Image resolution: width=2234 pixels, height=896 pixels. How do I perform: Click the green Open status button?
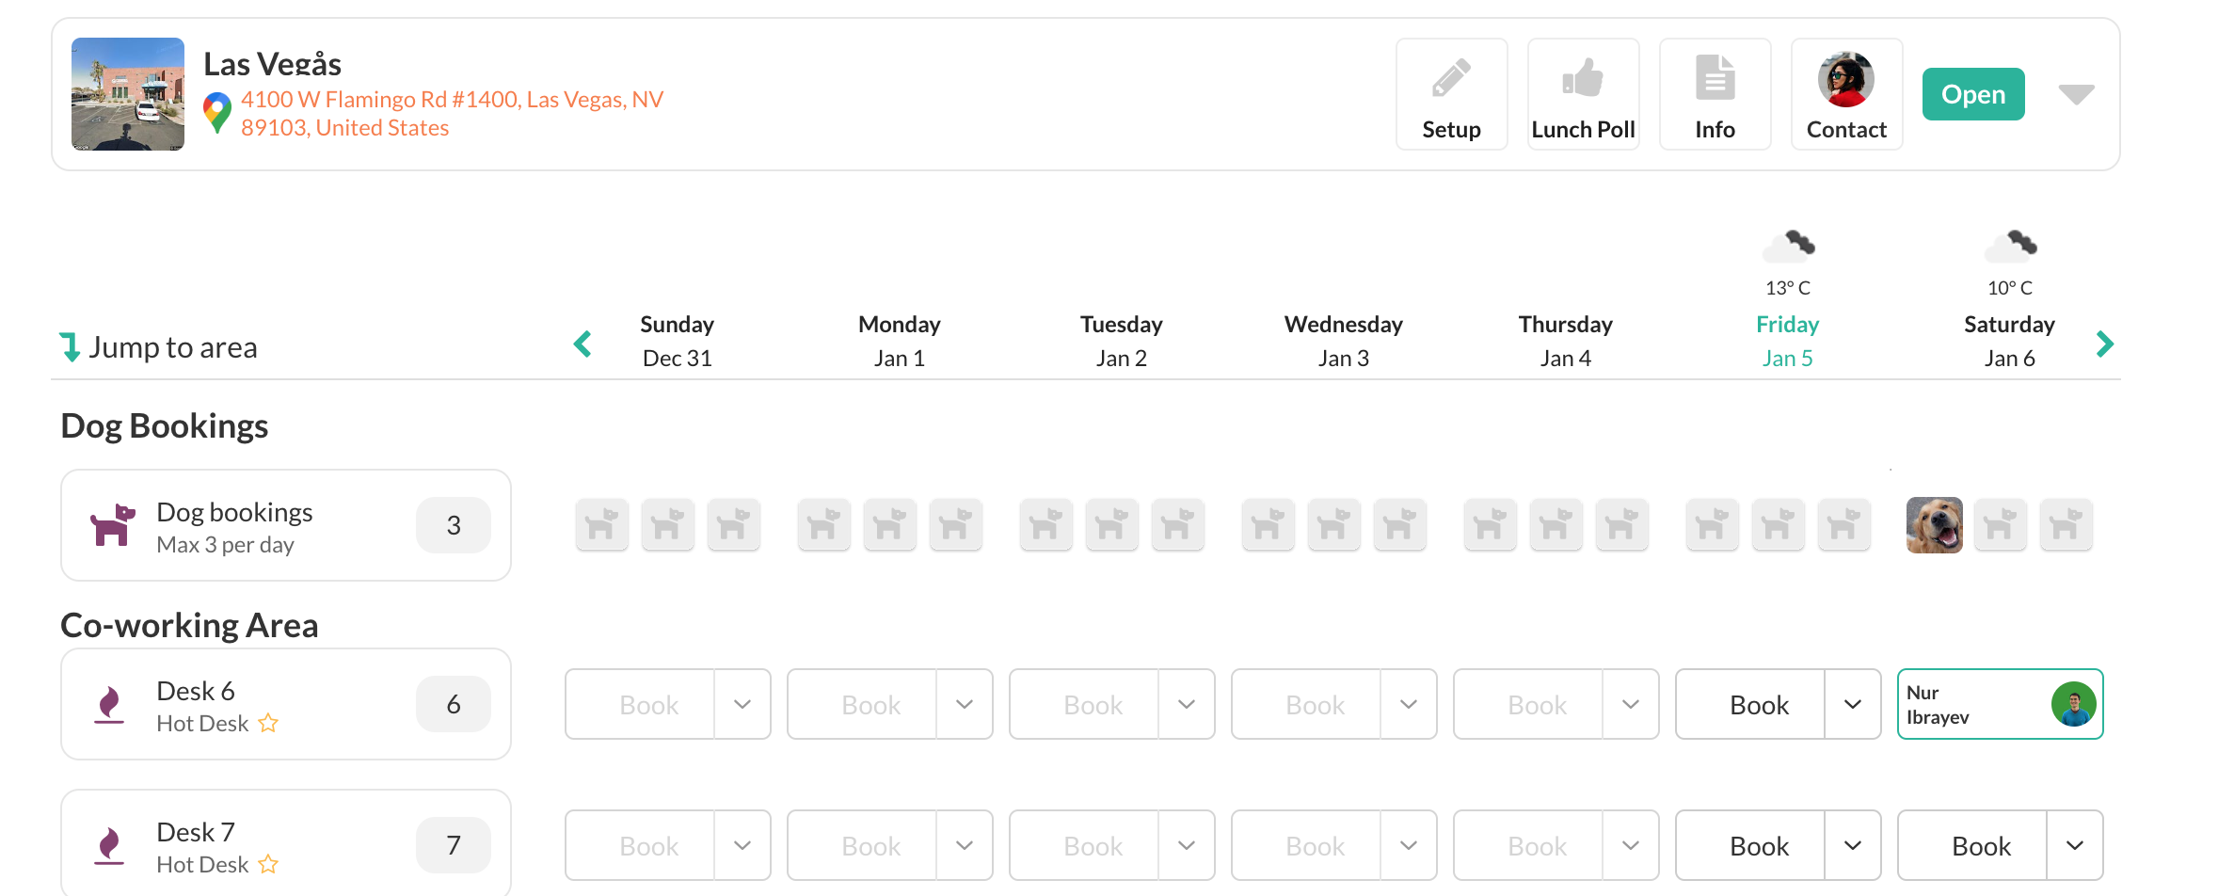point(1973,94)
